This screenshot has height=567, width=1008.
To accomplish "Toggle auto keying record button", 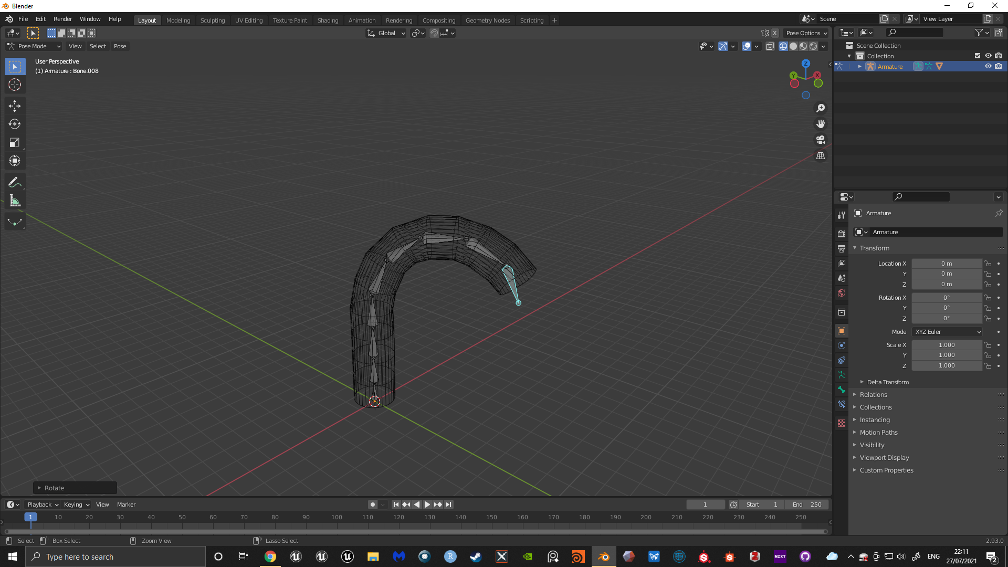I will [373, 505].
